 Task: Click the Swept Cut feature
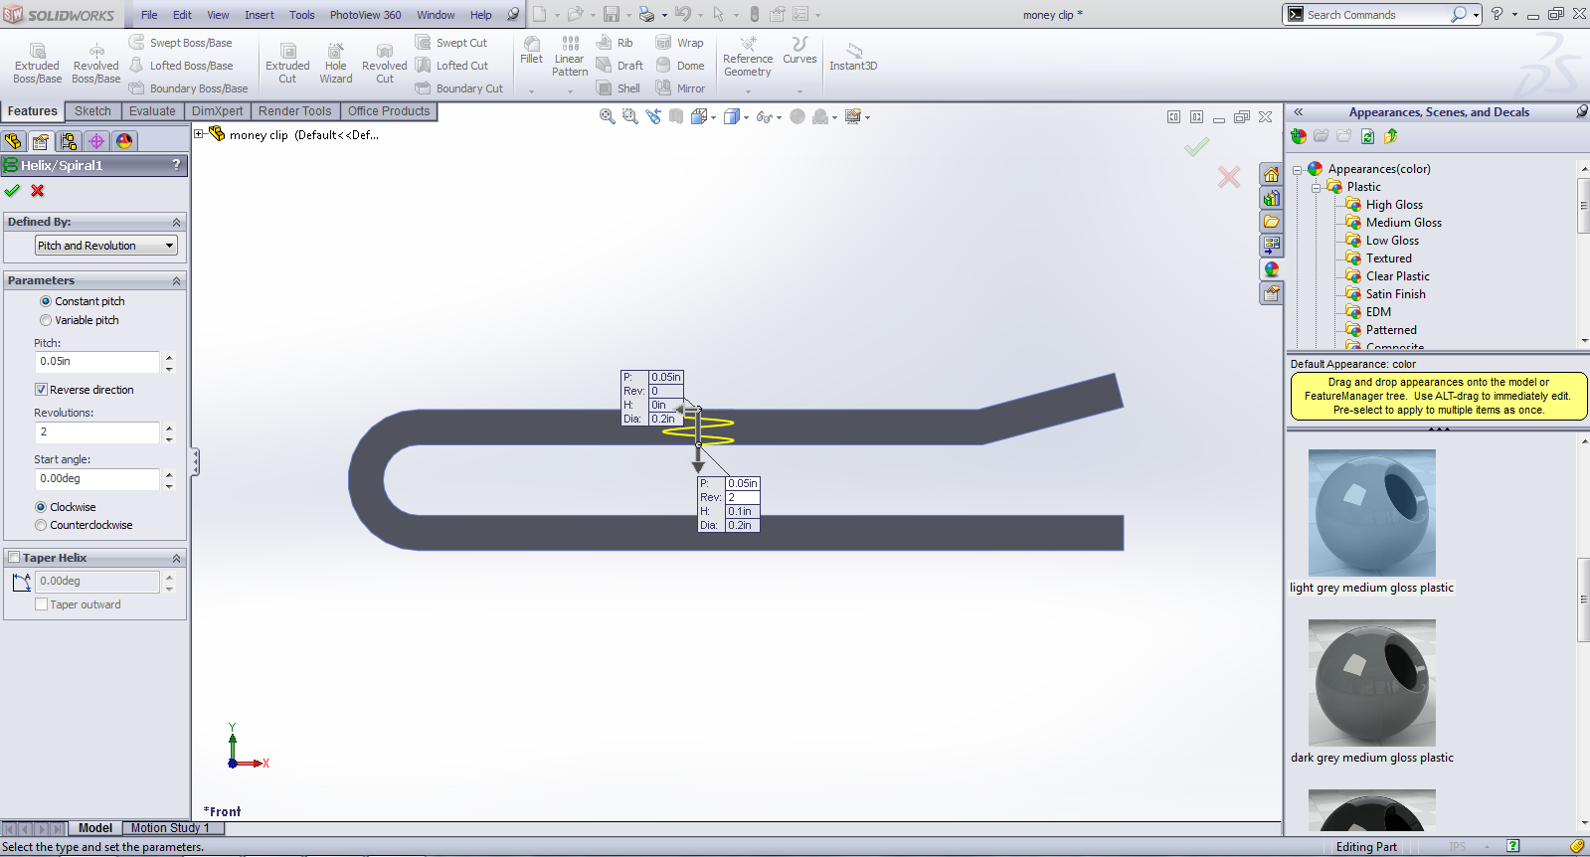pyautogui.click(x=451, y=43)
